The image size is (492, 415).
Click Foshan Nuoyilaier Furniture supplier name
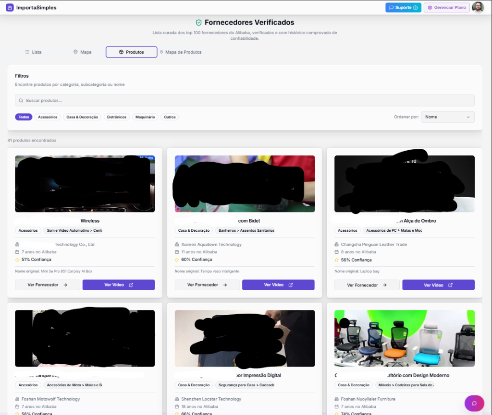tap(368, 399)
